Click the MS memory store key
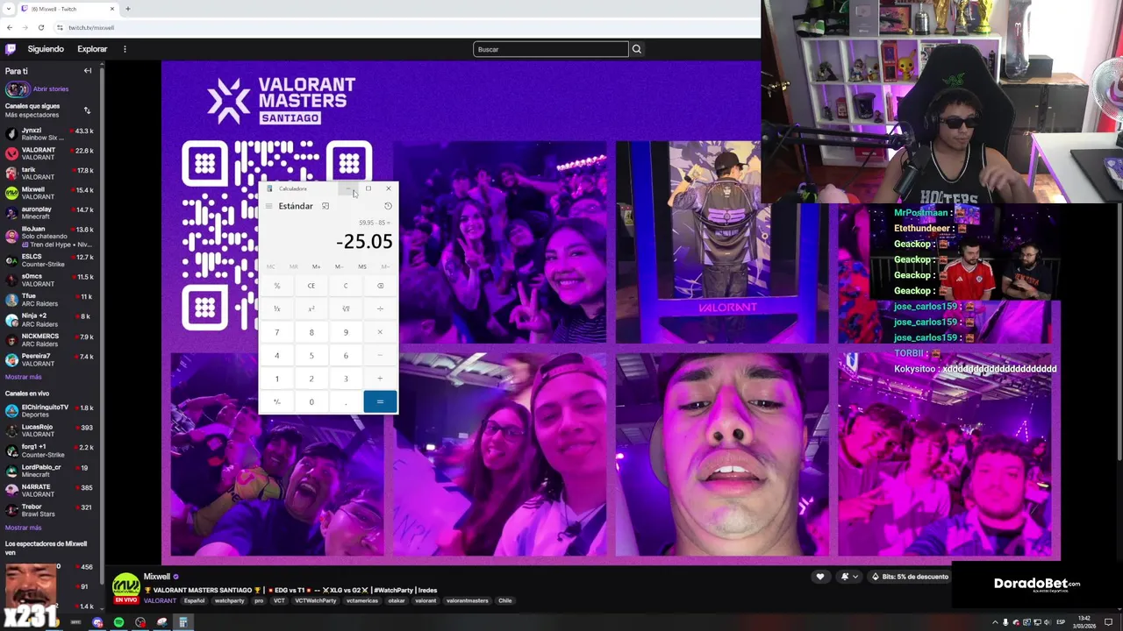 click(362, 266)
